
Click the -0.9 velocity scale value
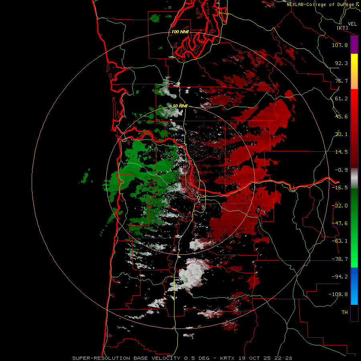pyautogui.click(x=341, y=170)
